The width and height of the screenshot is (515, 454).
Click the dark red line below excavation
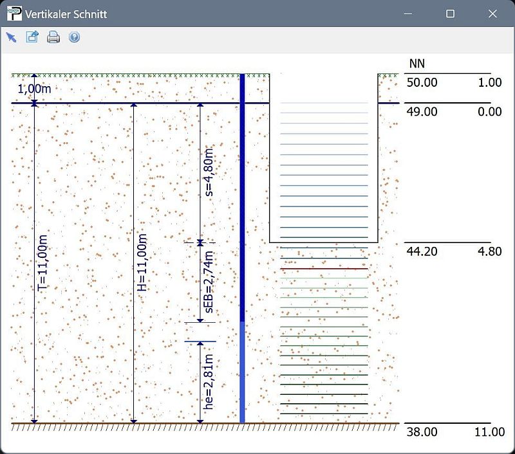(324, 268)
